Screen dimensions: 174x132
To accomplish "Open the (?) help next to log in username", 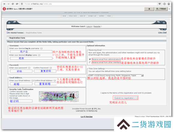I will click(41, 49).
